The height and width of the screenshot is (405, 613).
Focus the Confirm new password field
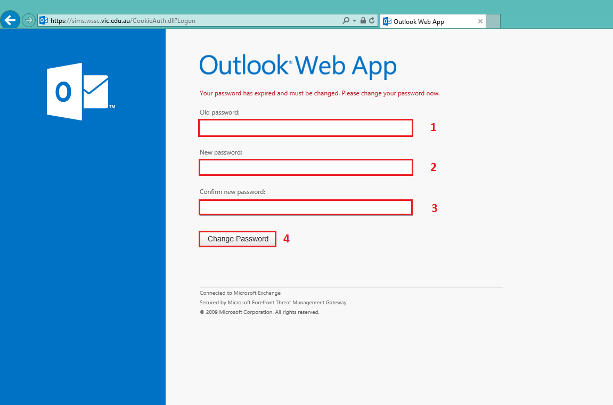click(x=306, y=207)
